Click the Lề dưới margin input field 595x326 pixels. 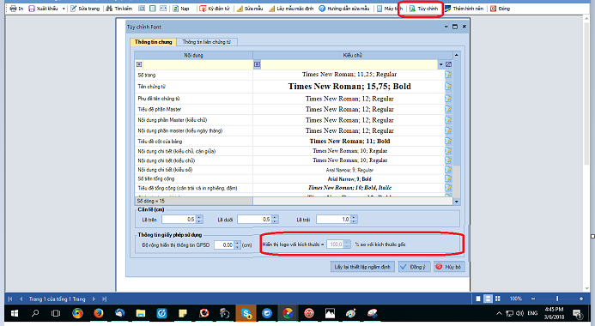click(254, 220)
